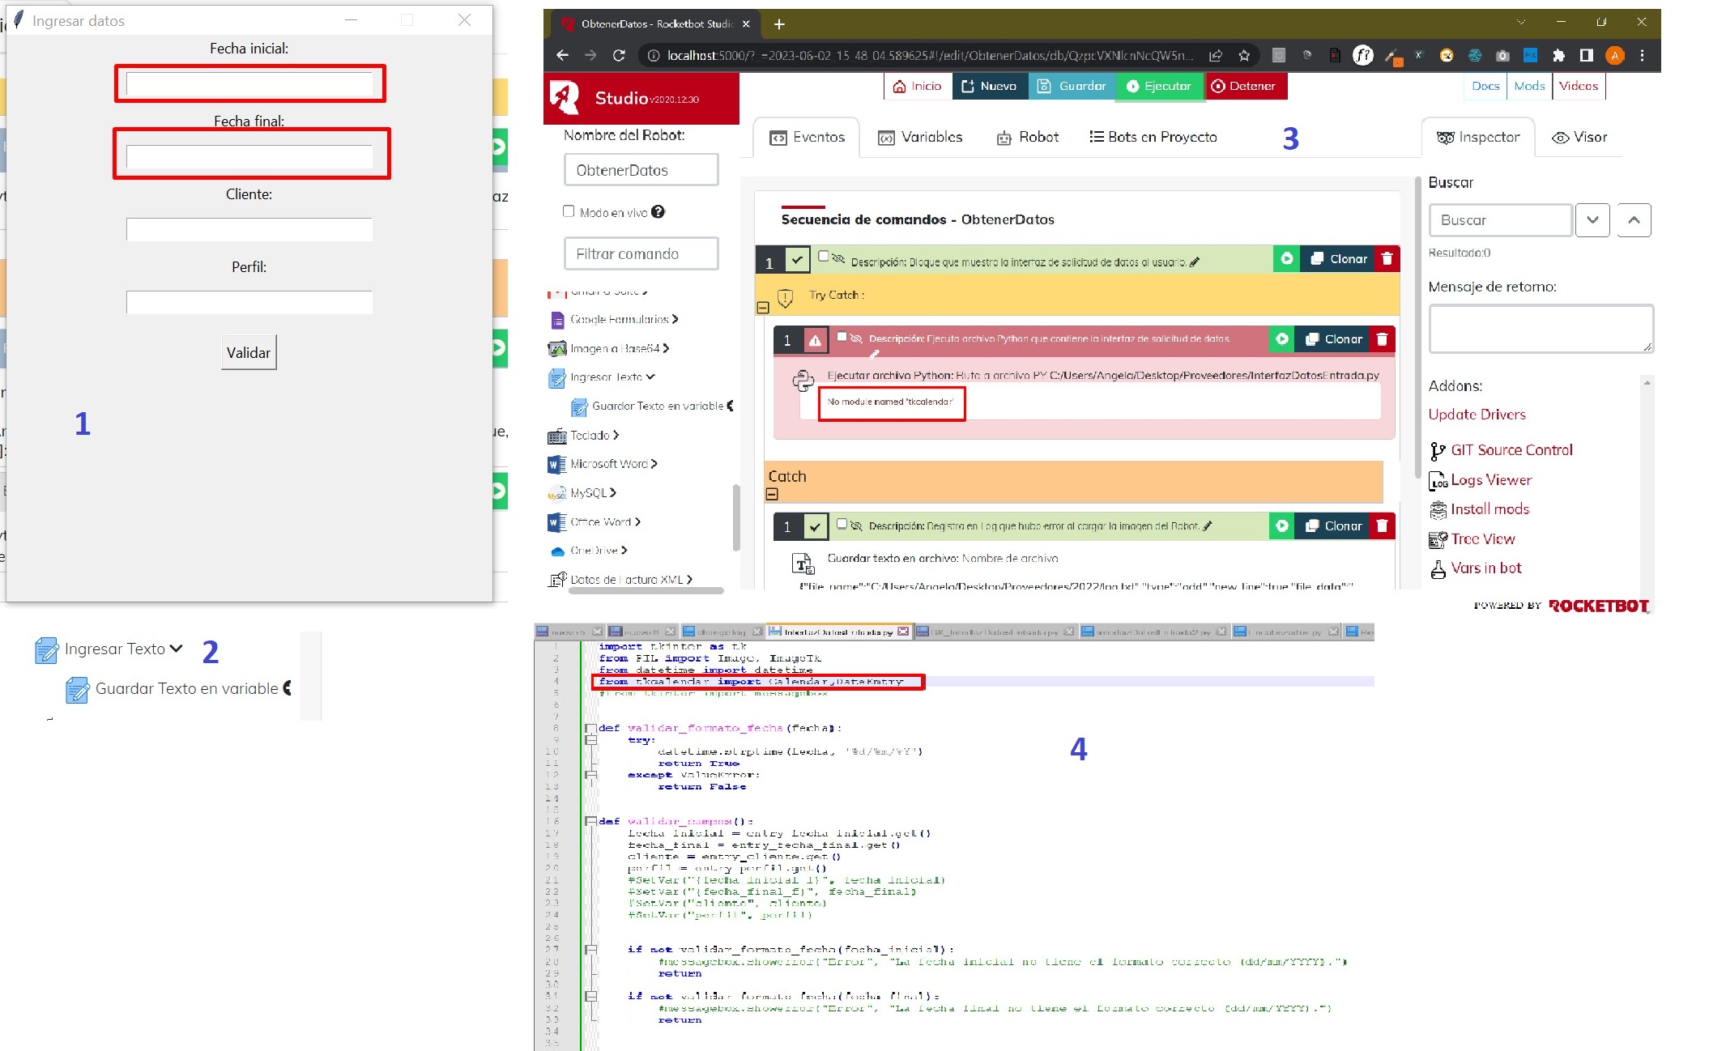Click the red trash icon on first command

tap(1387, 259)
